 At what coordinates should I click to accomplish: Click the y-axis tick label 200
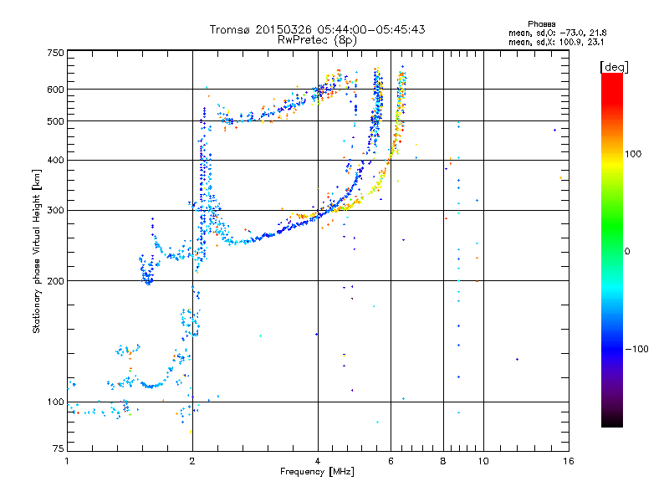[55, 281]
